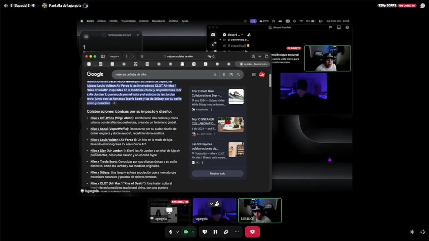Click the Discord home icon in background window
The height and width of the screenshot is (241, 429).
tap(213, 34)
